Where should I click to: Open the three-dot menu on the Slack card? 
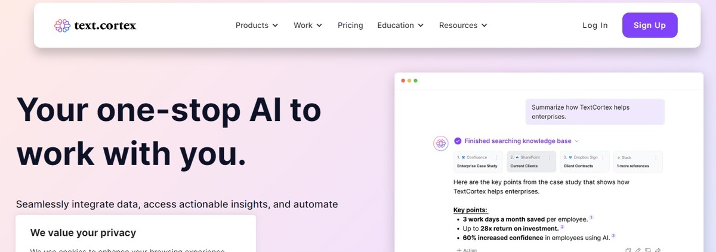pos(656,157)
